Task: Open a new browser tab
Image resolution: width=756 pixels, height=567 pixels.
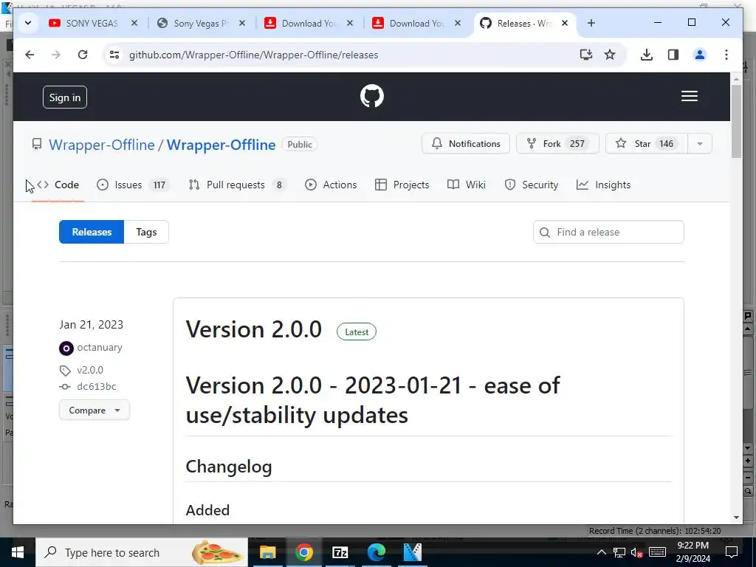Action: [591, 23]
